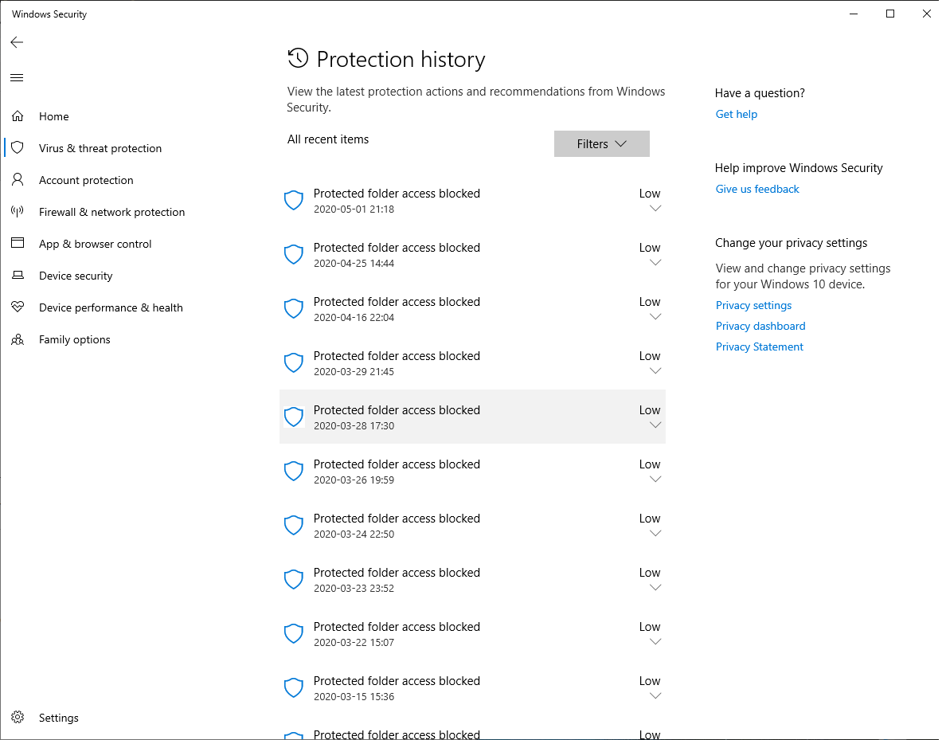Go back using the back arrow
946x740 pixels.
pos(17,42)
